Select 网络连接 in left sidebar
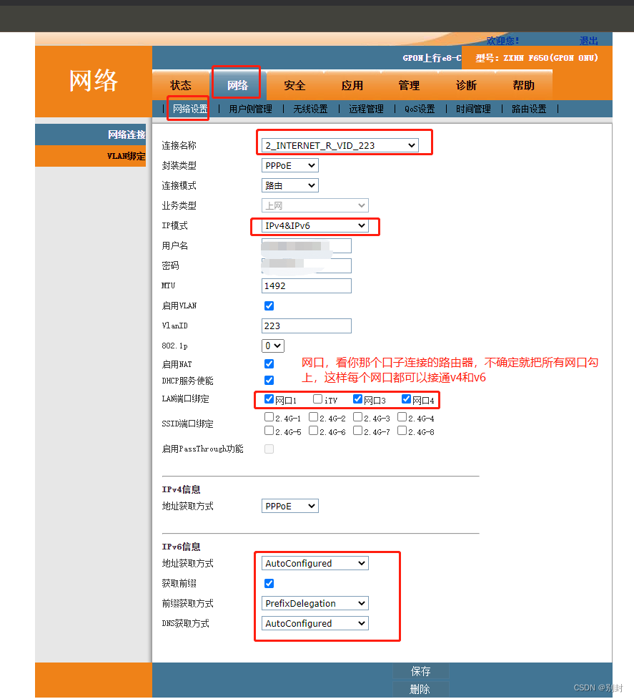Image resolution: width=634 pixels, height=699 pixels. [90, 135]
